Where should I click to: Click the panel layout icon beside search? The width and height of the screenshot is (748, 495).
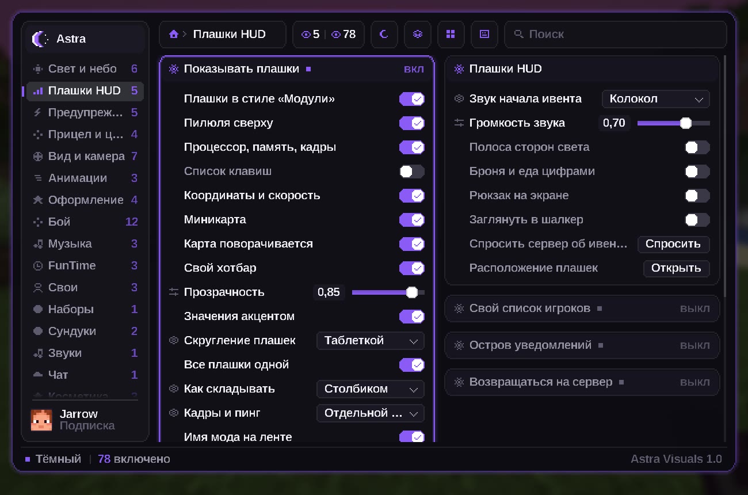[484, 35]
